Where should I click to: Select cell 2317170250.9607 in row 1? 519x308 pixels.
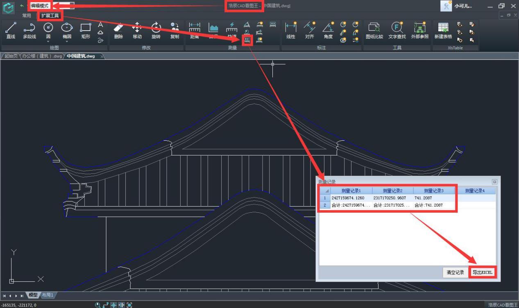coord(393,198)
